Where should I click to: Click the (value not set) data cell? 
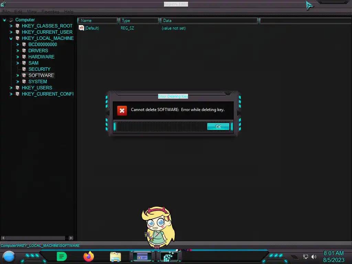coord(174,28)
